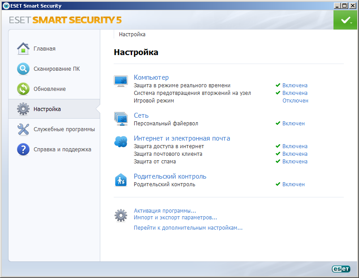Click the wrench Tools icon in sidebar
The image size is (359, 278).
(23, 129)
